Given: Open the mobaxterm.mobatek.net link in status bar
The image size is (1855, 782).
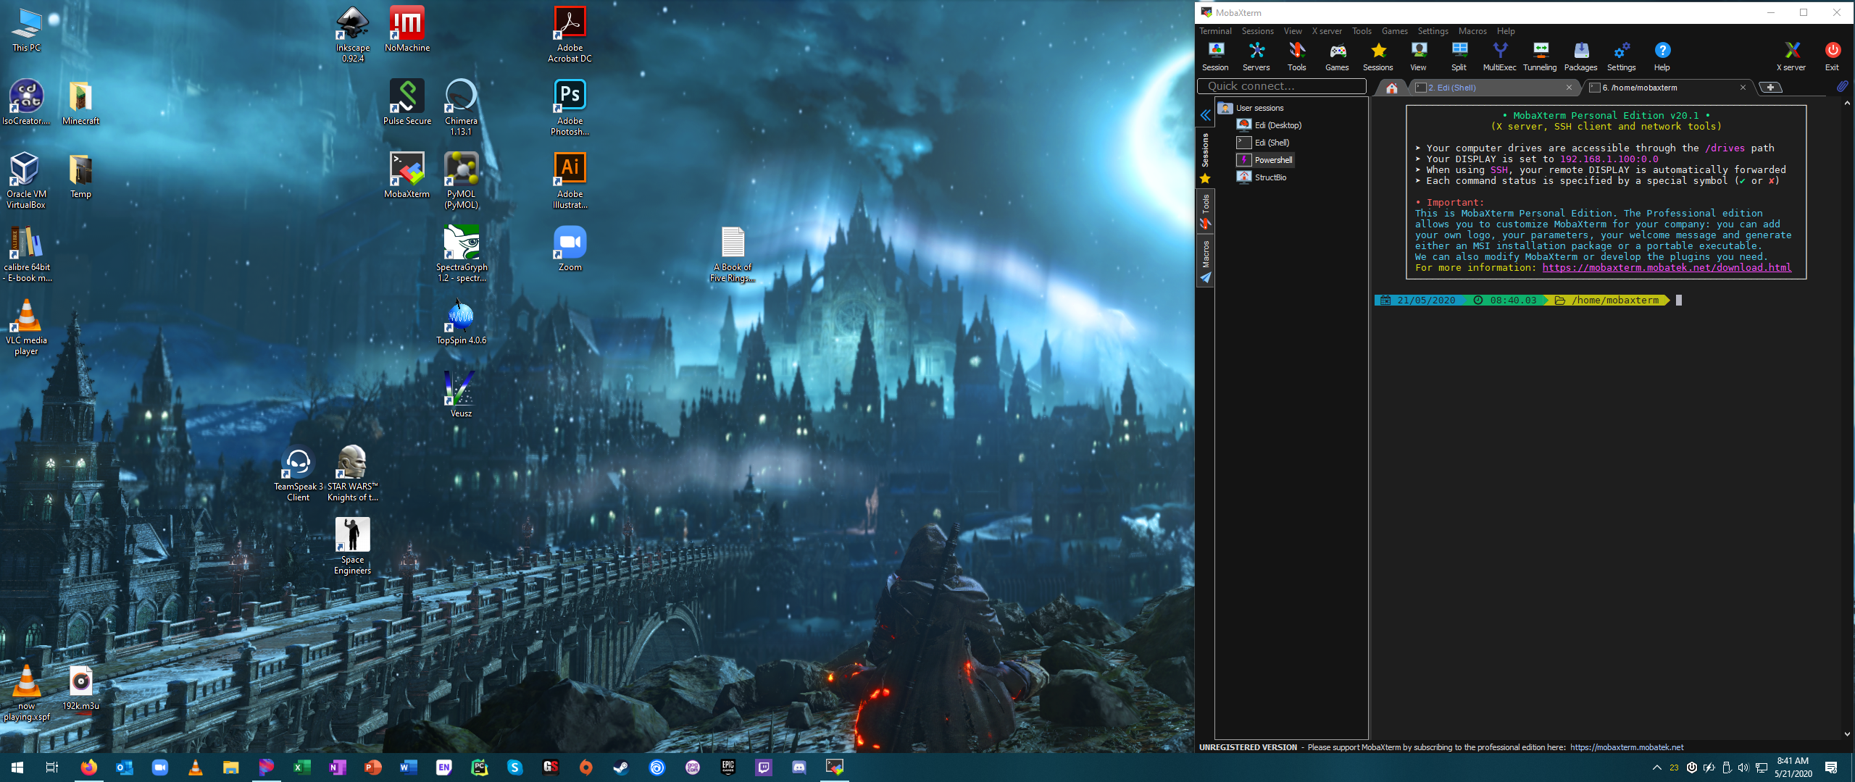Looking at the screenshot, I should coord(1627,747).
